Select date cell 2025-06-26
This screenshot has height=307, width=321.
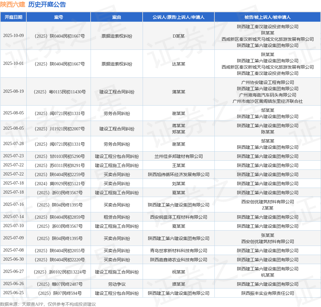[13, 284]
